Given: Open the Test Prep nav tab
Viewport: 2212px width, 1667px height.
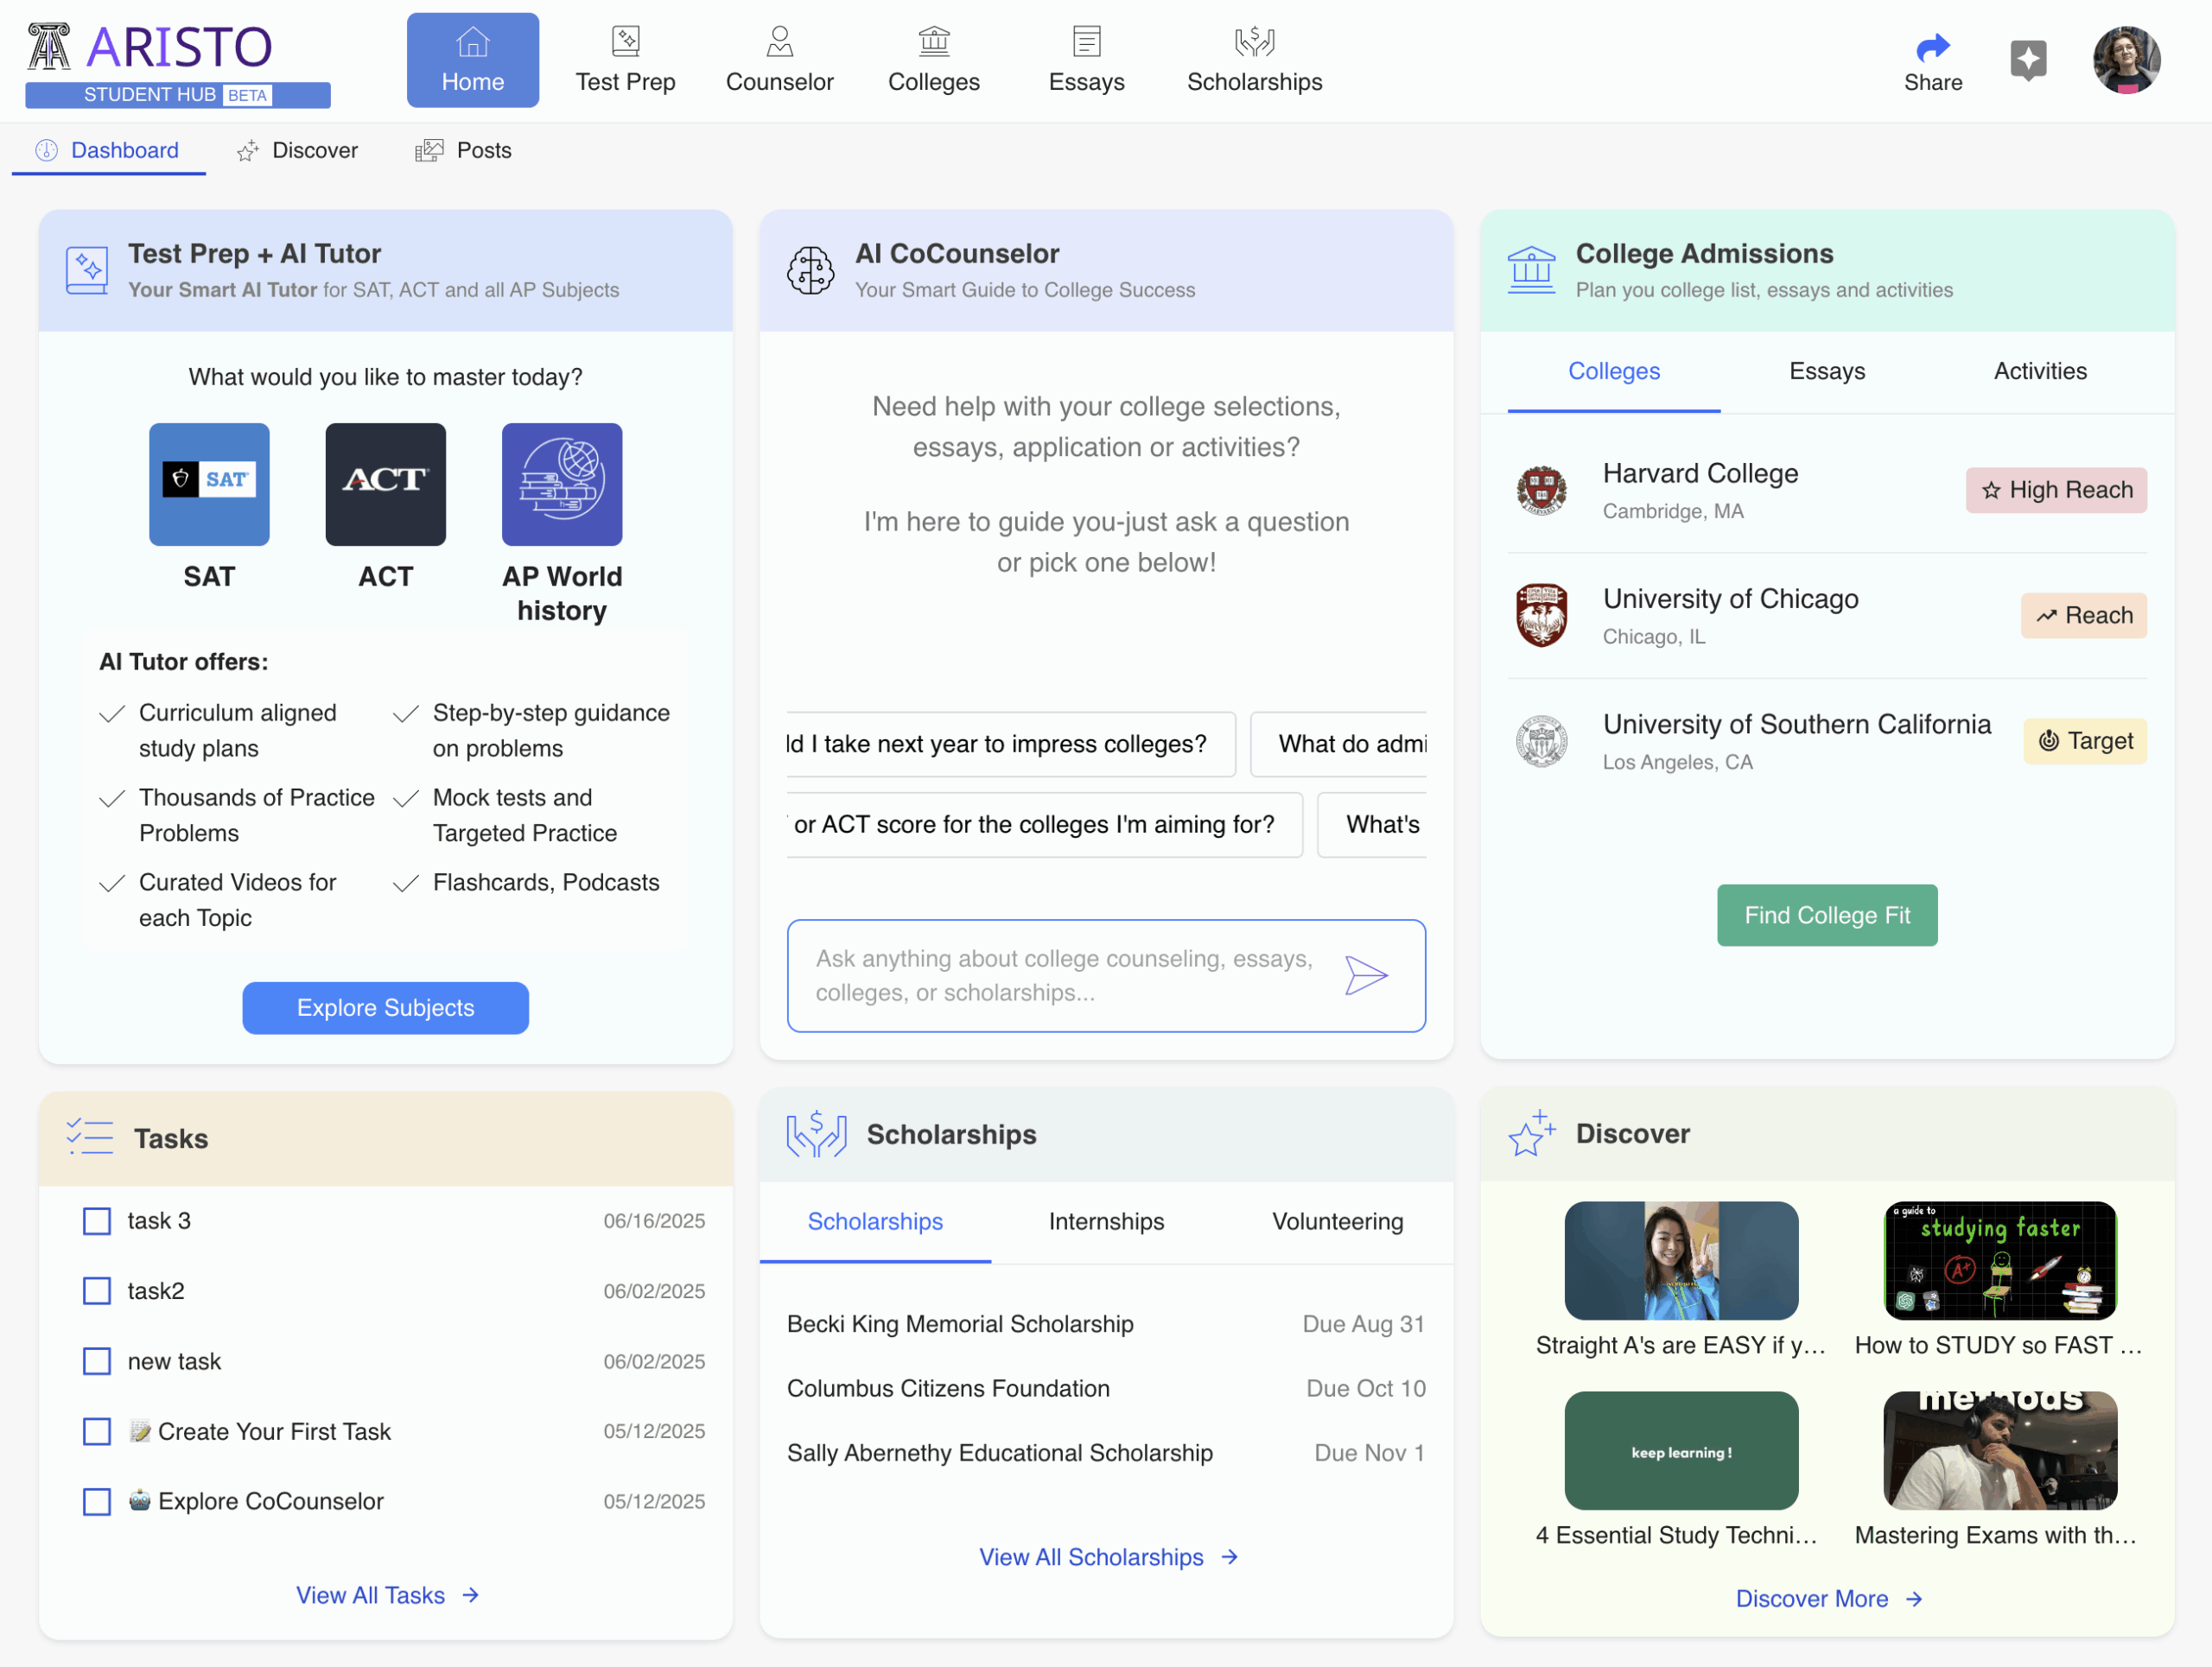Looking at the screenshot, I should 625,60.
